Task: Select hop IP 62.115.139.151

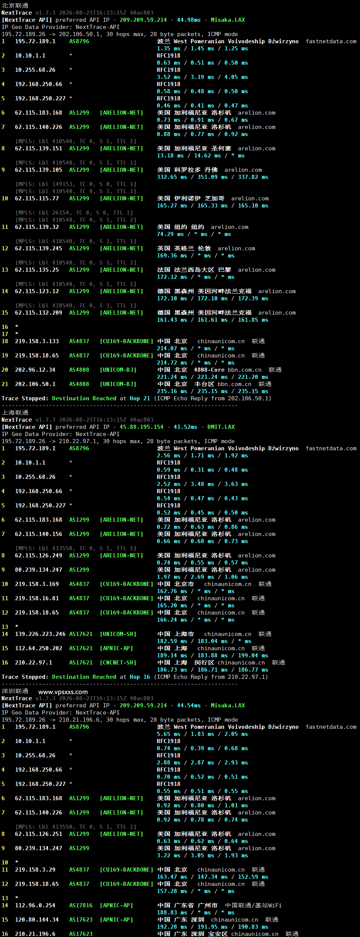Action: (39, 148)
